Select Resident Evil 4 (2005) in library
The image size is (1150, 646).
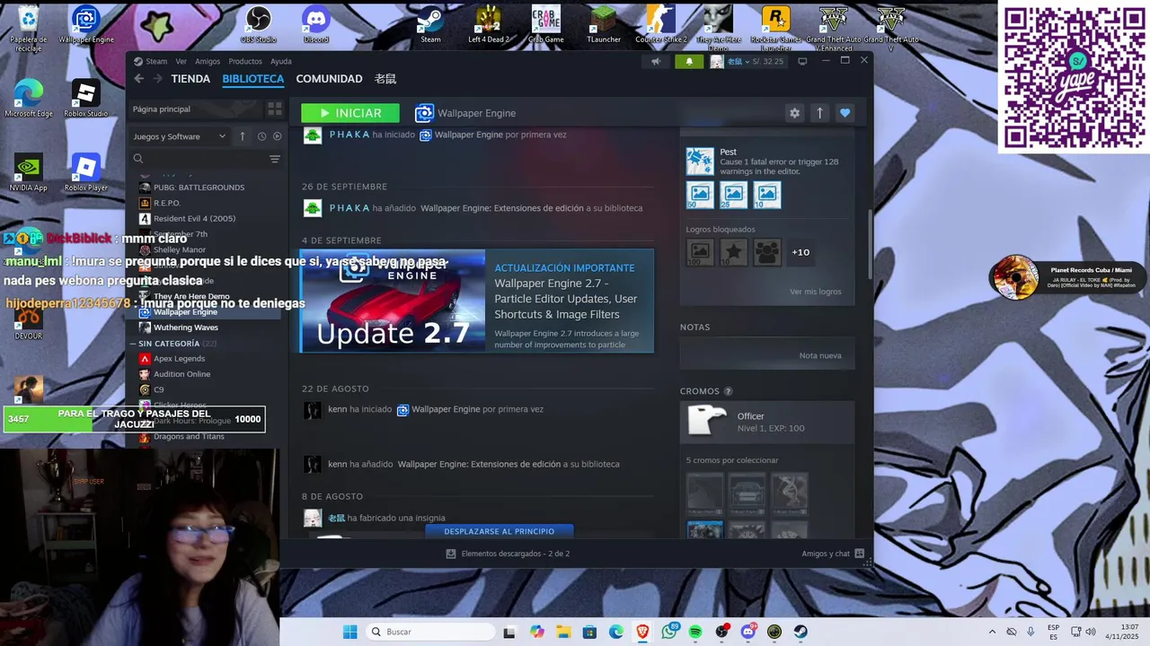pos(194,219)
